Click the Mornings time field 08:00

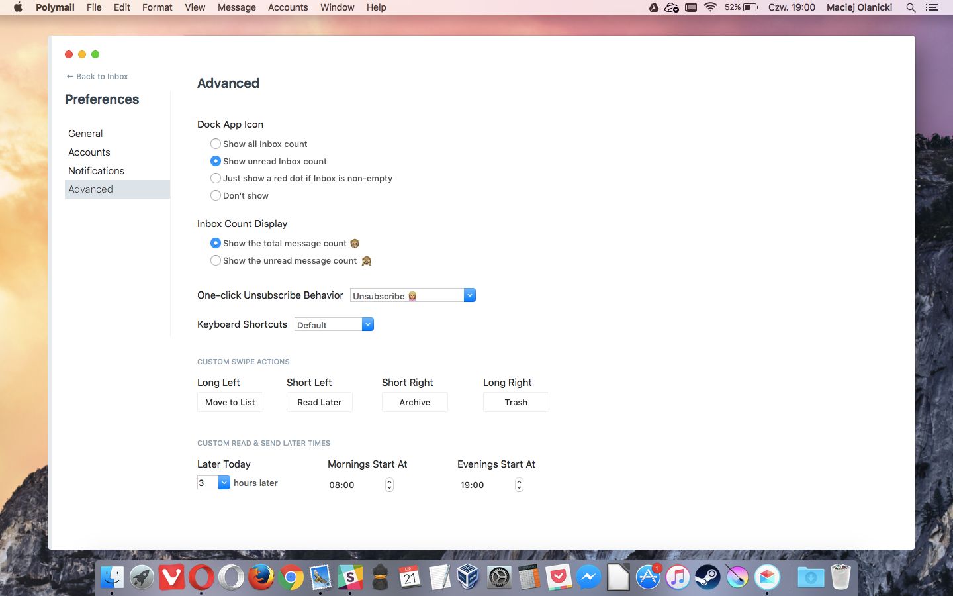pos(342,485)
